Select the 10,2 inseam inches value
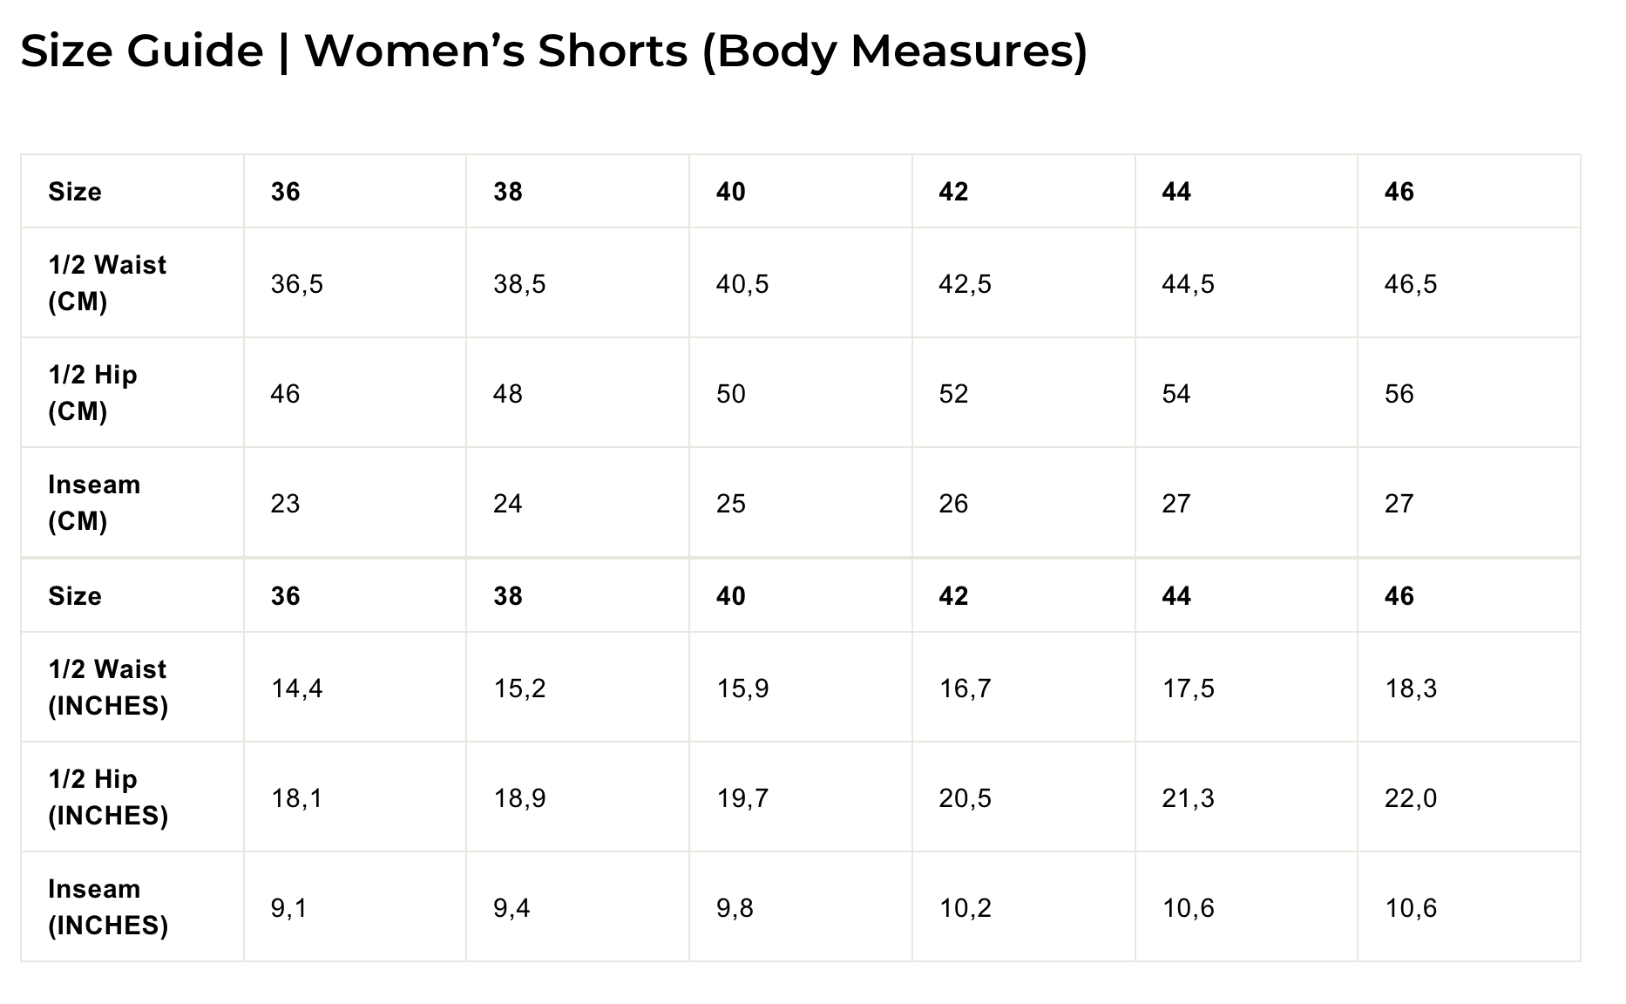1626x1004 pixels. (965, 908)
